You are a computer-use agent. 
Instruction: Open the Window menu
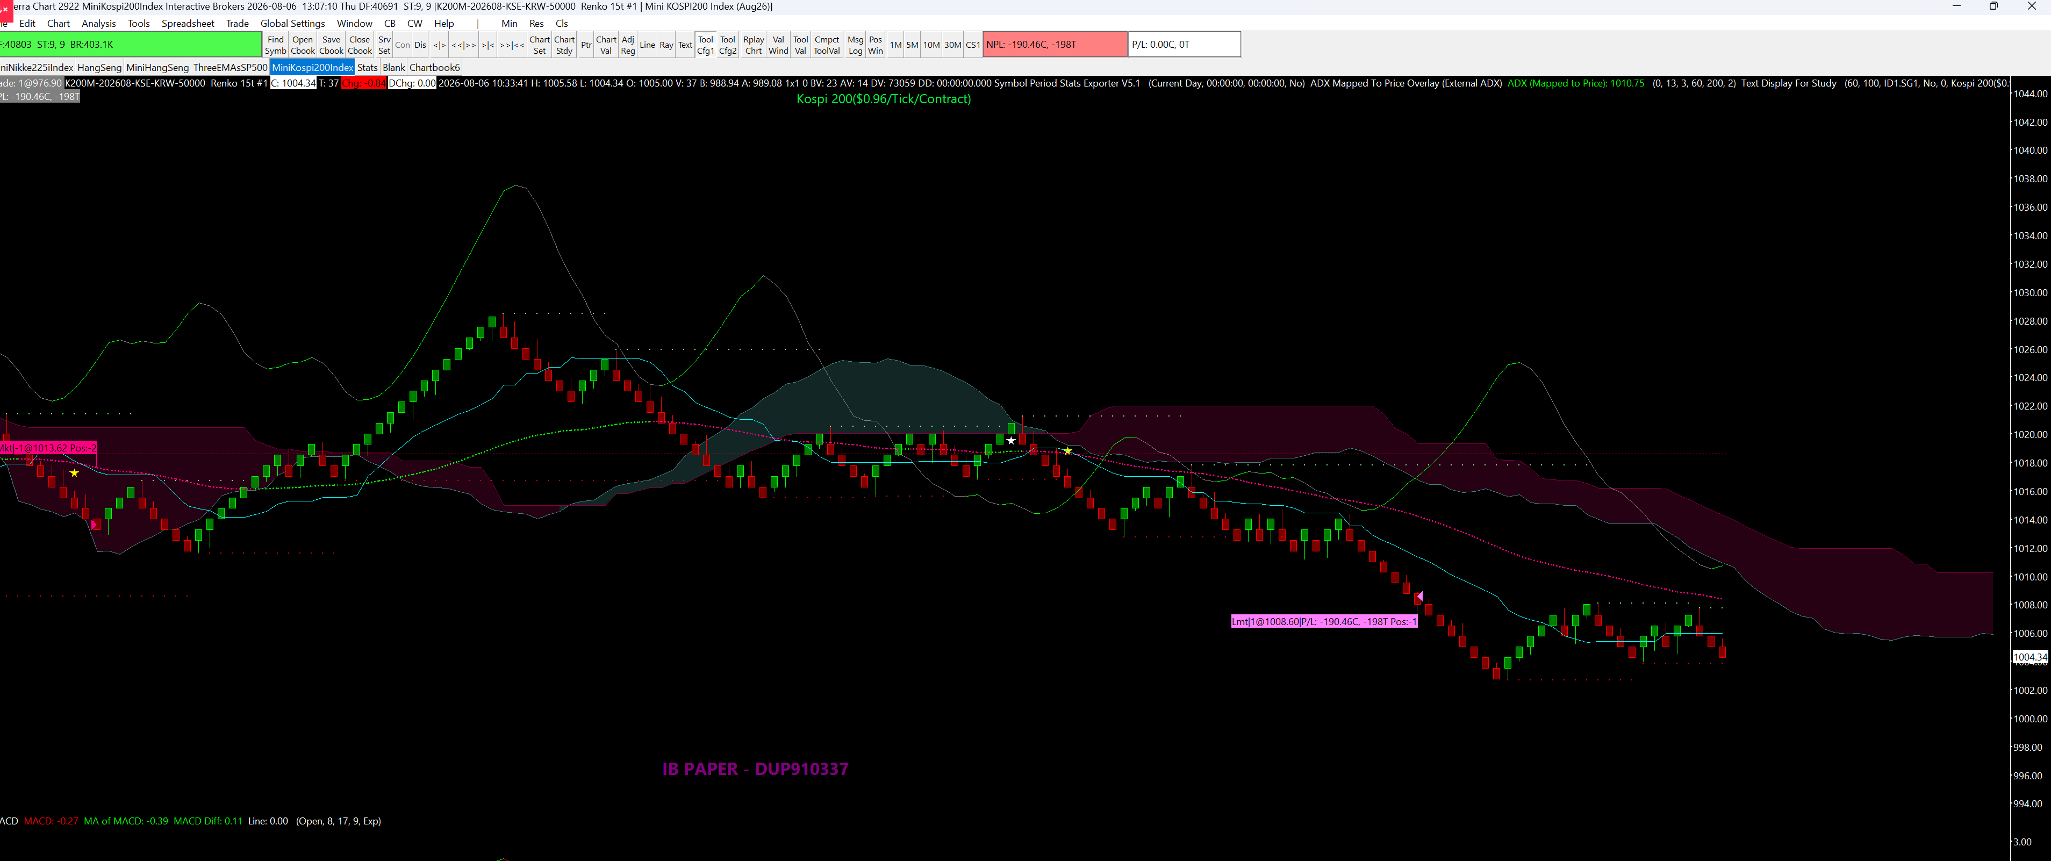coord(354,23)
